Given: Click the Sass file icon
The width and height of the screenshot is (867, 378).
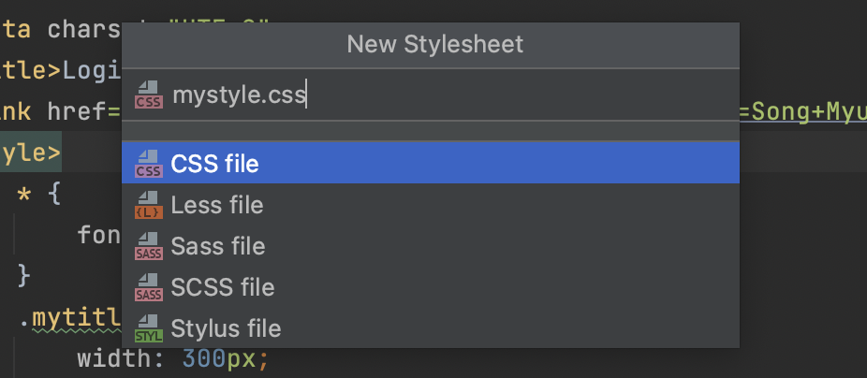Looking at the screenshot, I should pos(149,246).
